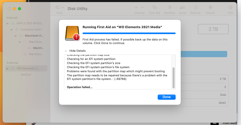
Task: Click the Info toolbar icon
Action: (230, 8)
